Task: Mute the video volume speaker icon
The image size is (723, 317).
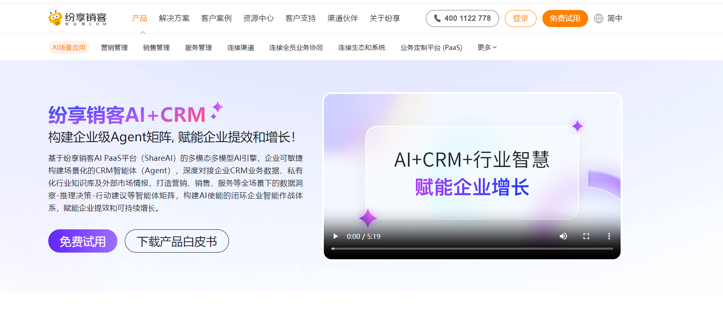Action: click(563, 236)
